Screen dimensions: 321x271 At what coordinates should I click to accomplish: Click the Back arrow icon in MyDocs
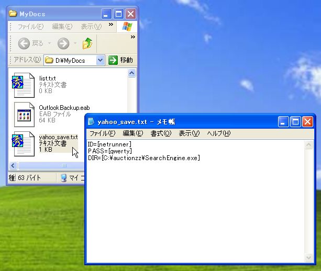coord(24,43)
